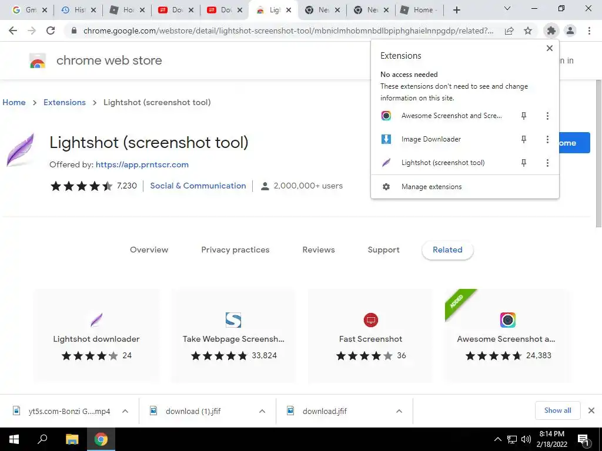Open a new browser tab
This screenshot has height=451, width=602.
tap(456, 10)
